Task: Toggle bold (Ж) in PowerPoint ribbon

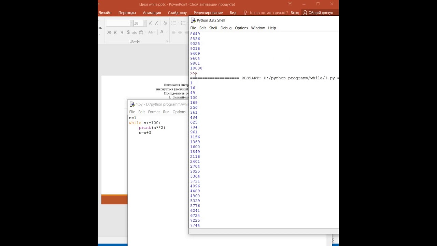Action: pyautogui.click(x=109, y=32)
